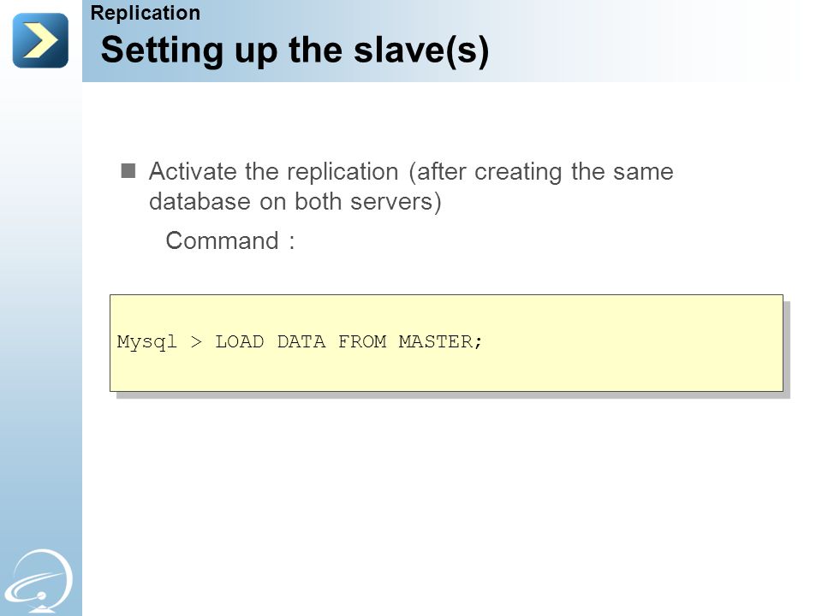Select the 'Activate the replication' bullet line

[411, 172]
